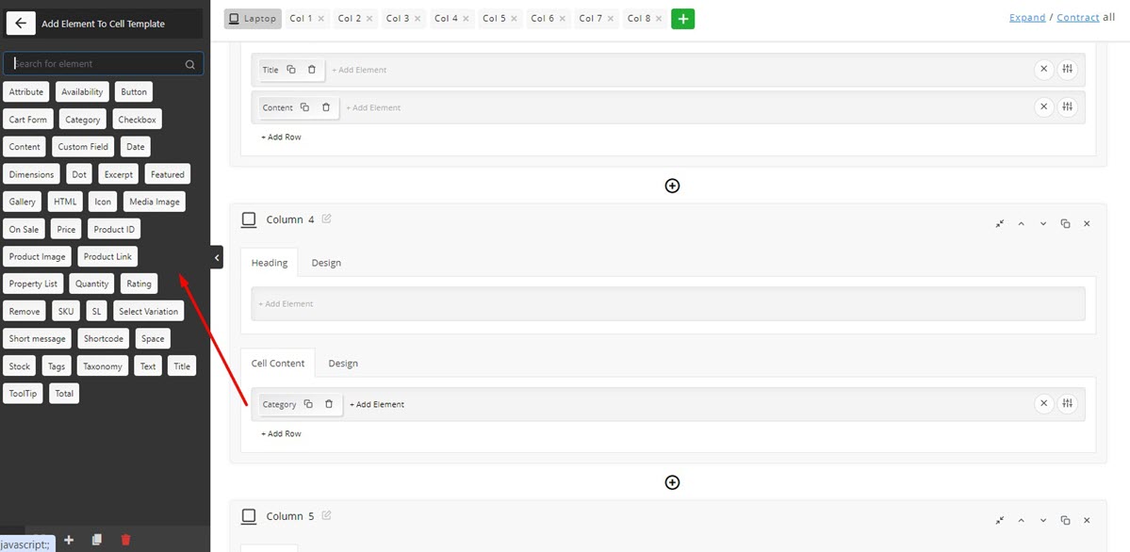Open Column 4 Heading tab
This screenshot has height=552, width=1130.
pyautogui.click(x=270, y=262)
